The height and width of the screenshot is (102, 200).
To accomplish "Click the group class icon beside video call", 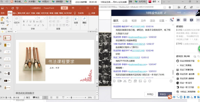I will [185, 20].
